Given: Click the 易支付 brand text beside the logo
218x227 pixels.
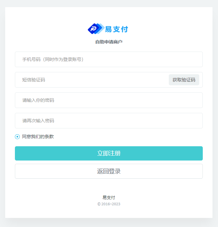Looking at the screenshot, I should (116, 29).
